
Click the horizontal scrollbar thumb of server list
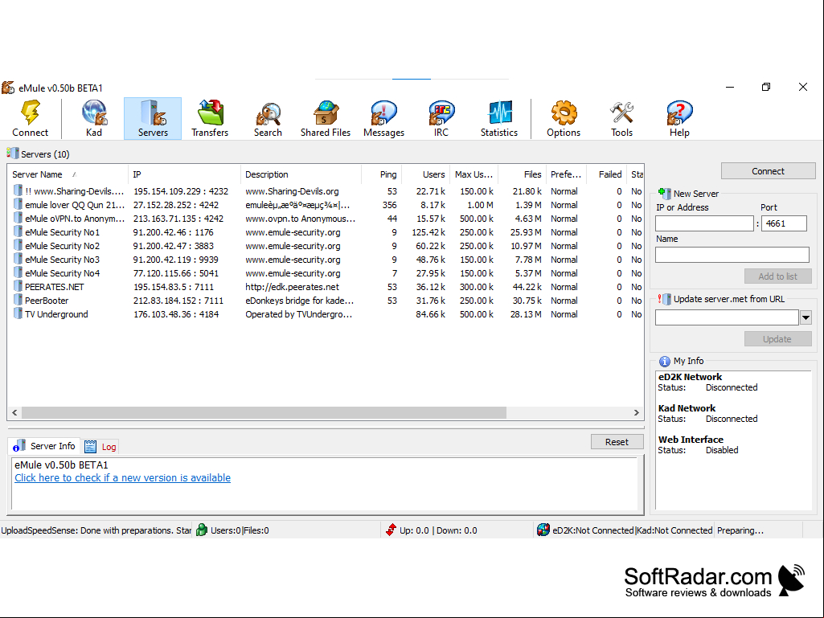pos(264,412)
